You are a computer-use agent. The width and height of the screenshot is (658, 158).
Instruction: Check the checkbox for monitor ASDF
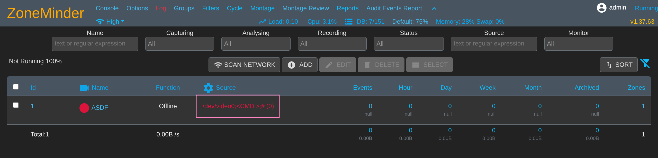[16, 105]
